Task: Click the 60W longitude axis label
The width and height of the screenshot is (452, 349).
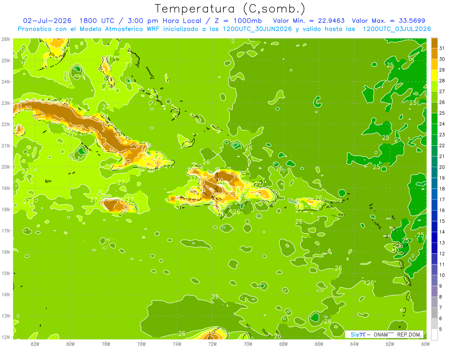Action: click(425, 344)
